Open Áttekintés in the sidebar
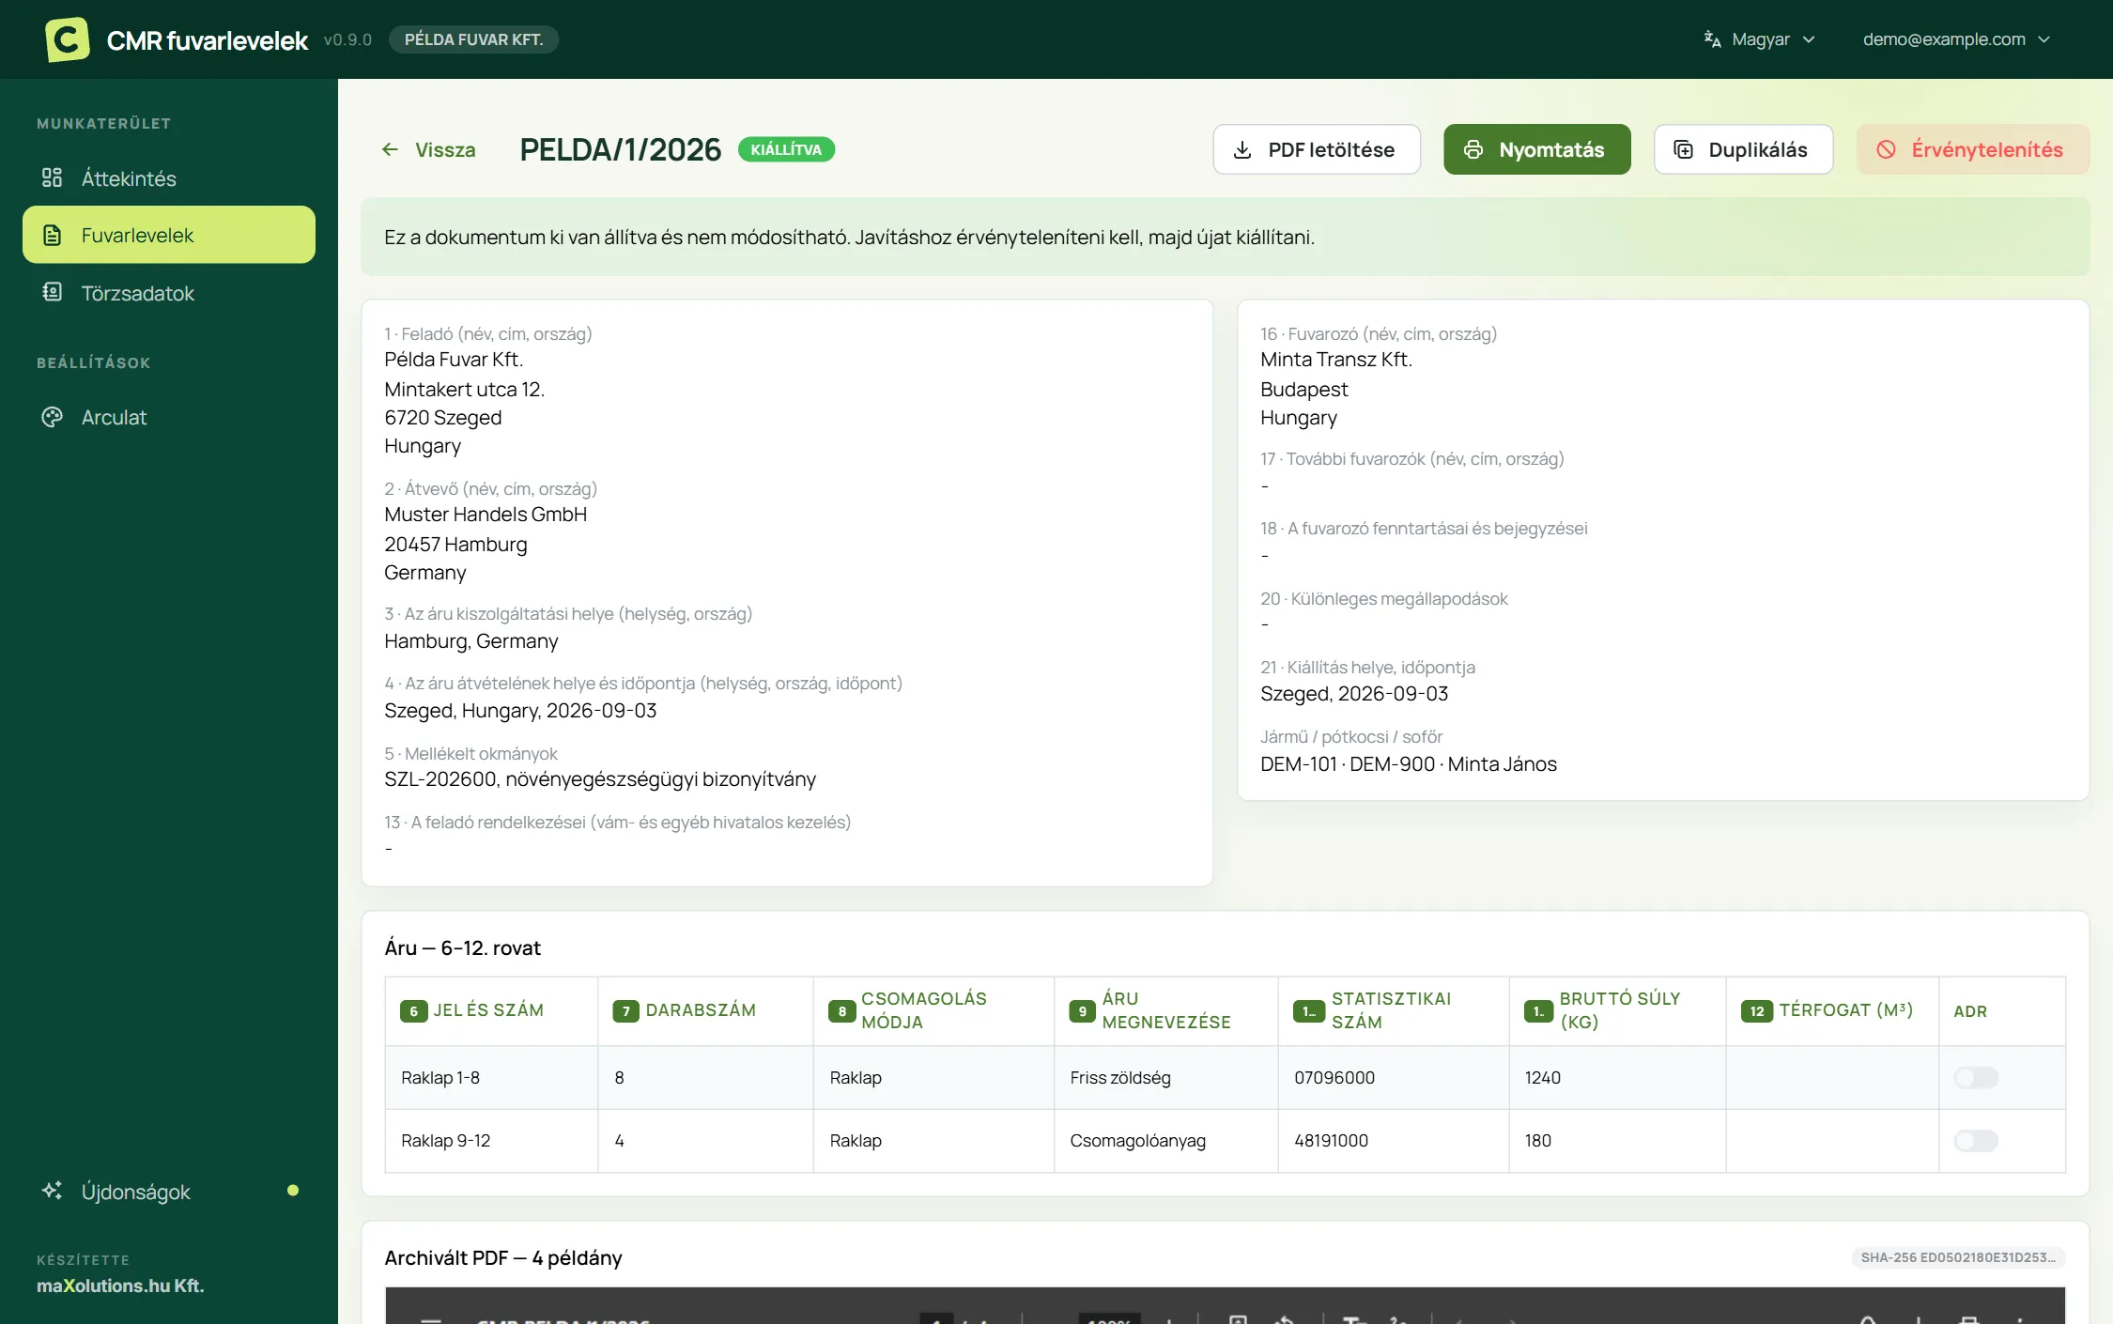 pos(169,177)
